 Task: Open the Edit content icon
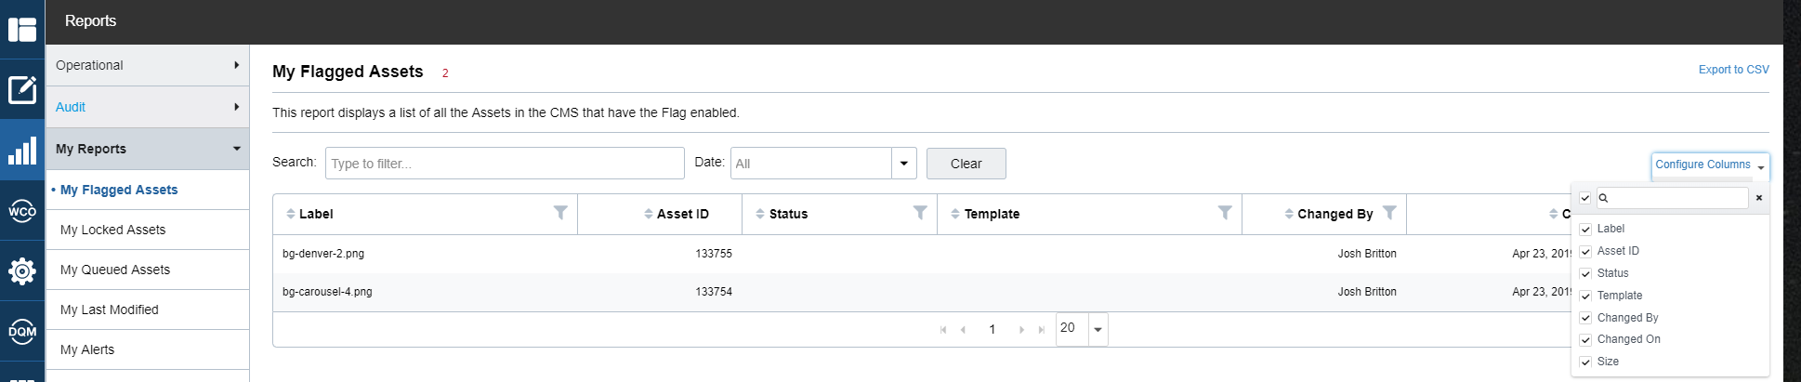22,90
